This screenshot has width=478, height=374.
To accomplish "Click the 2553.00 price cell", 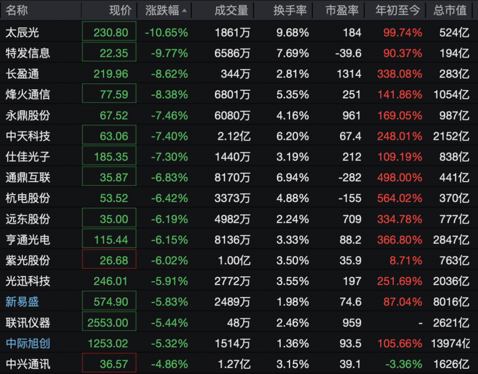I will (109, 321).
